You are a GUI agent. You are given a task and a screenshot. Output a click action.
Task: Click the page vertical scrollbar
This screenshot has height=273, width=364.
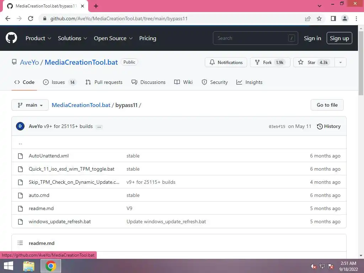pos(361,63)
